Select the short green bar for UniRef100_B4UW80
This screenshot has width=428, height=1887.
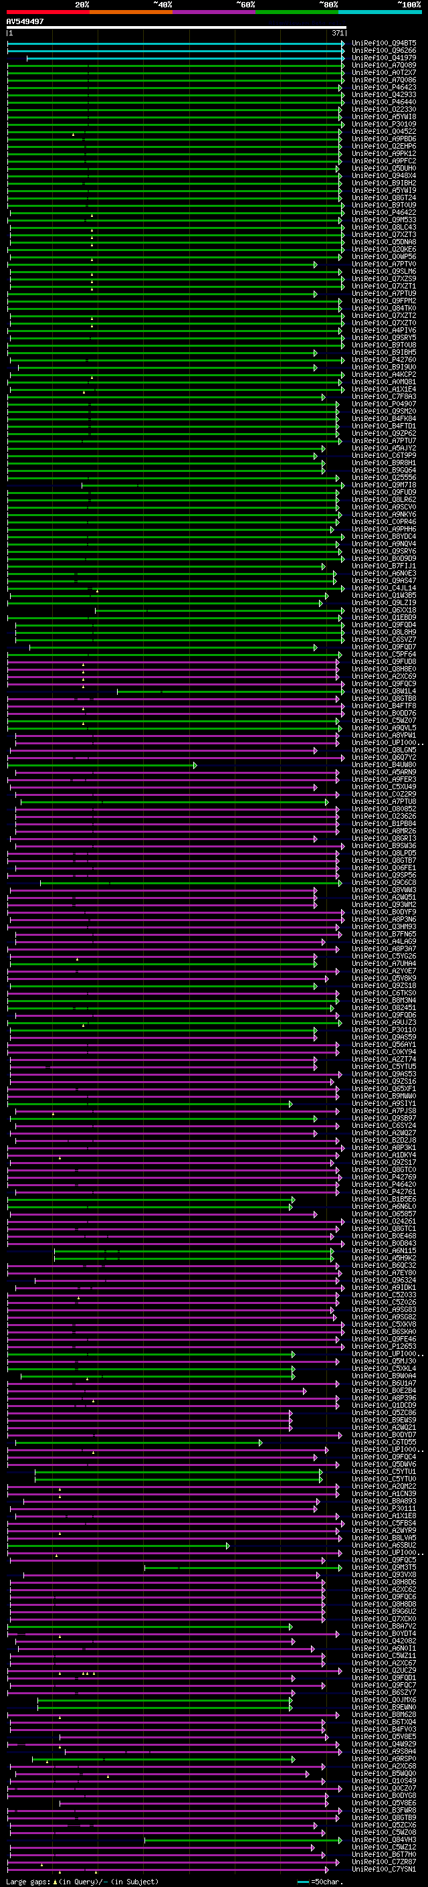pos(102,766)
